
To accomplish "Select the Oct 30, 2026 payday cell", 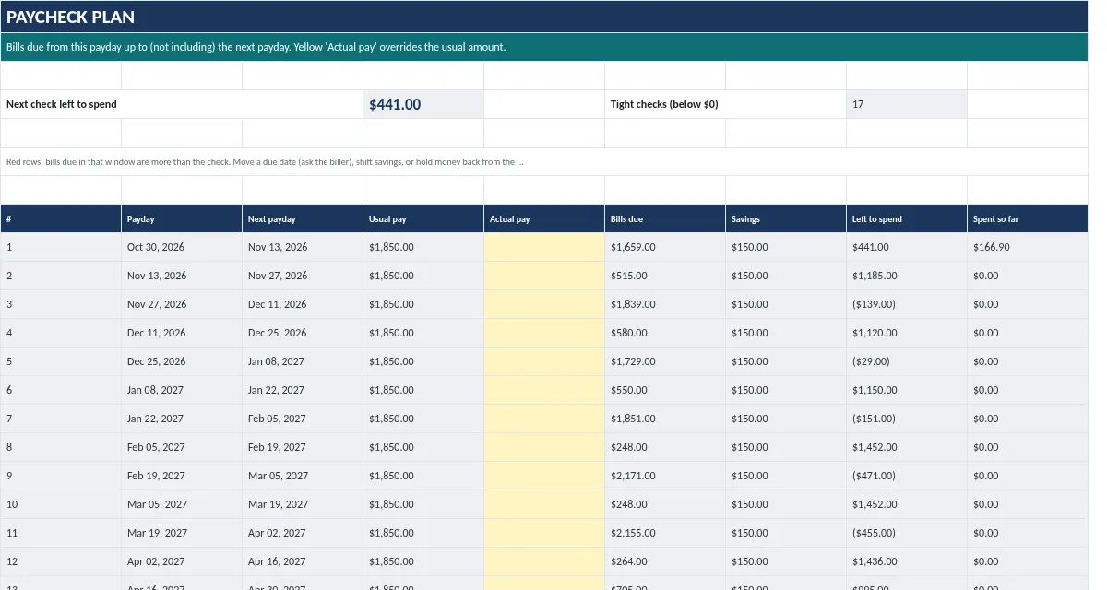I will tap(182, 247).
